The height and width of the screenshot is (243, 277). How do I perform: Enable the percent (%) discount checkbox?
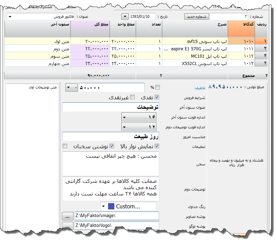click(157, 87)
